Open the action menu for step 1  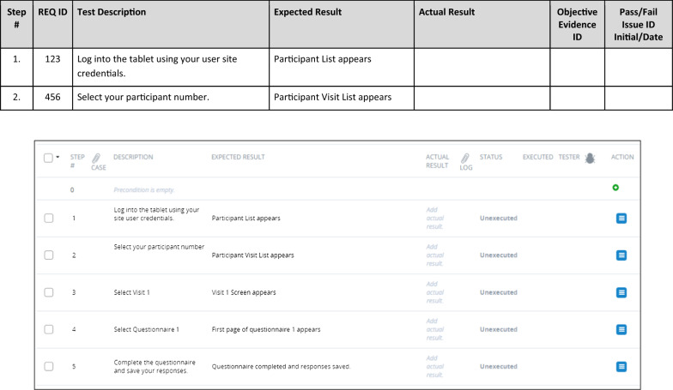coord(621,219)
